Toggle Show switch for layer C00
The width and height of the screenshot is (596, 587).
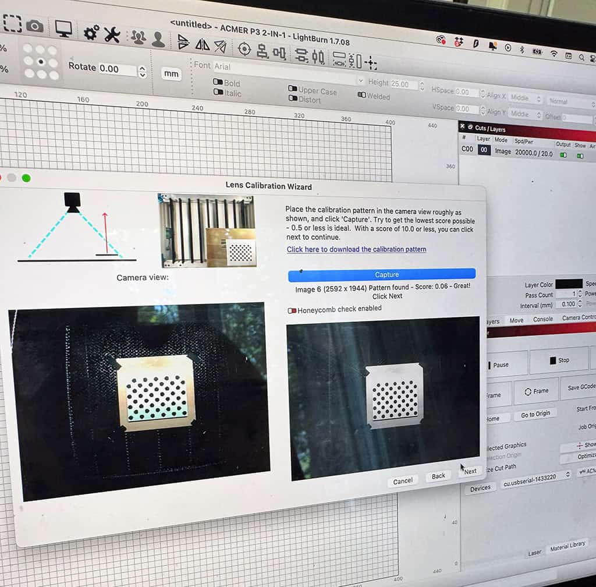[580, 156]
